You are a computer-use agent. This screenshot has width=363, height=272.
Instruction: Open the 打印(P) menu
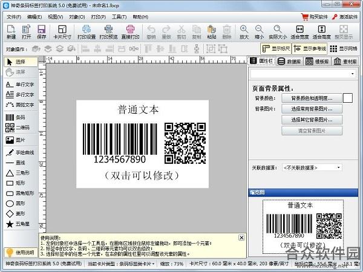click(99, 17)
